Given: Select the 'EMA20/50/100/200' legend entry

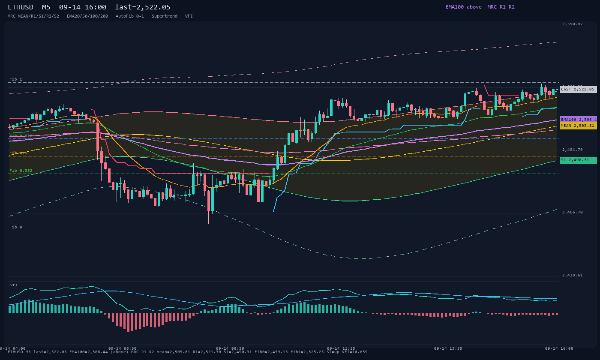Looking at the screenshot, I should tap(87, 16).
